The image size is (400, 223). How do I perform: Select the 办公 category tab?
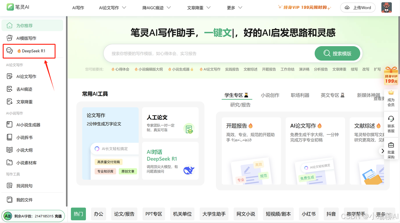pos(98,214)
